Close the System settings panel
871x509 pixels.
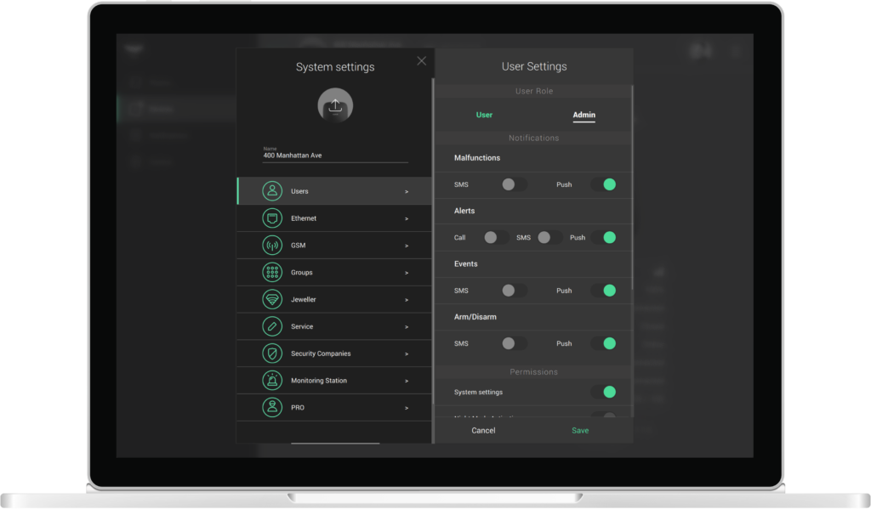pos(422,61)
